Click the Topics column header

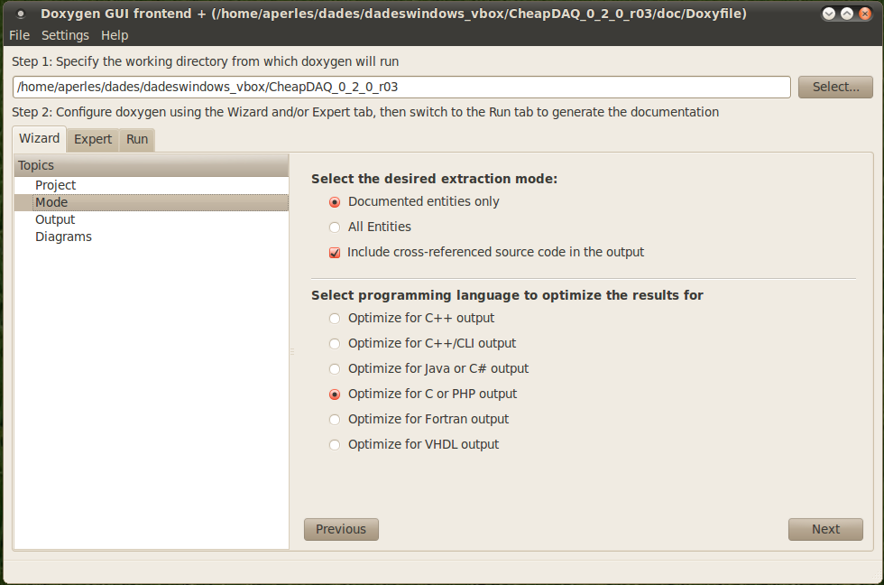pyautogui.click(x=152, y=165)
